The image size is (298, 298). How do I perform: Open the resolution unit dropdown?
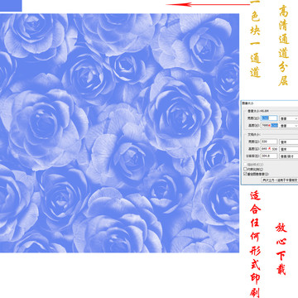click(289, 156)
